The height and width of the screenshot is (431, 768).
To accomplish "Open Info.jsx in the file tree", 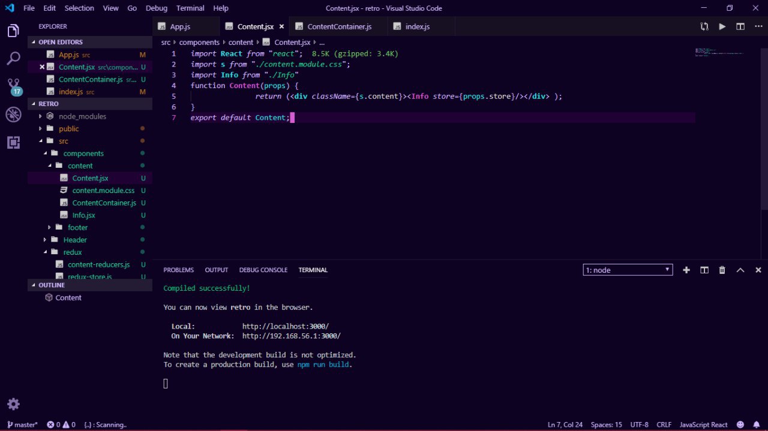I will [x=83, y=215].
